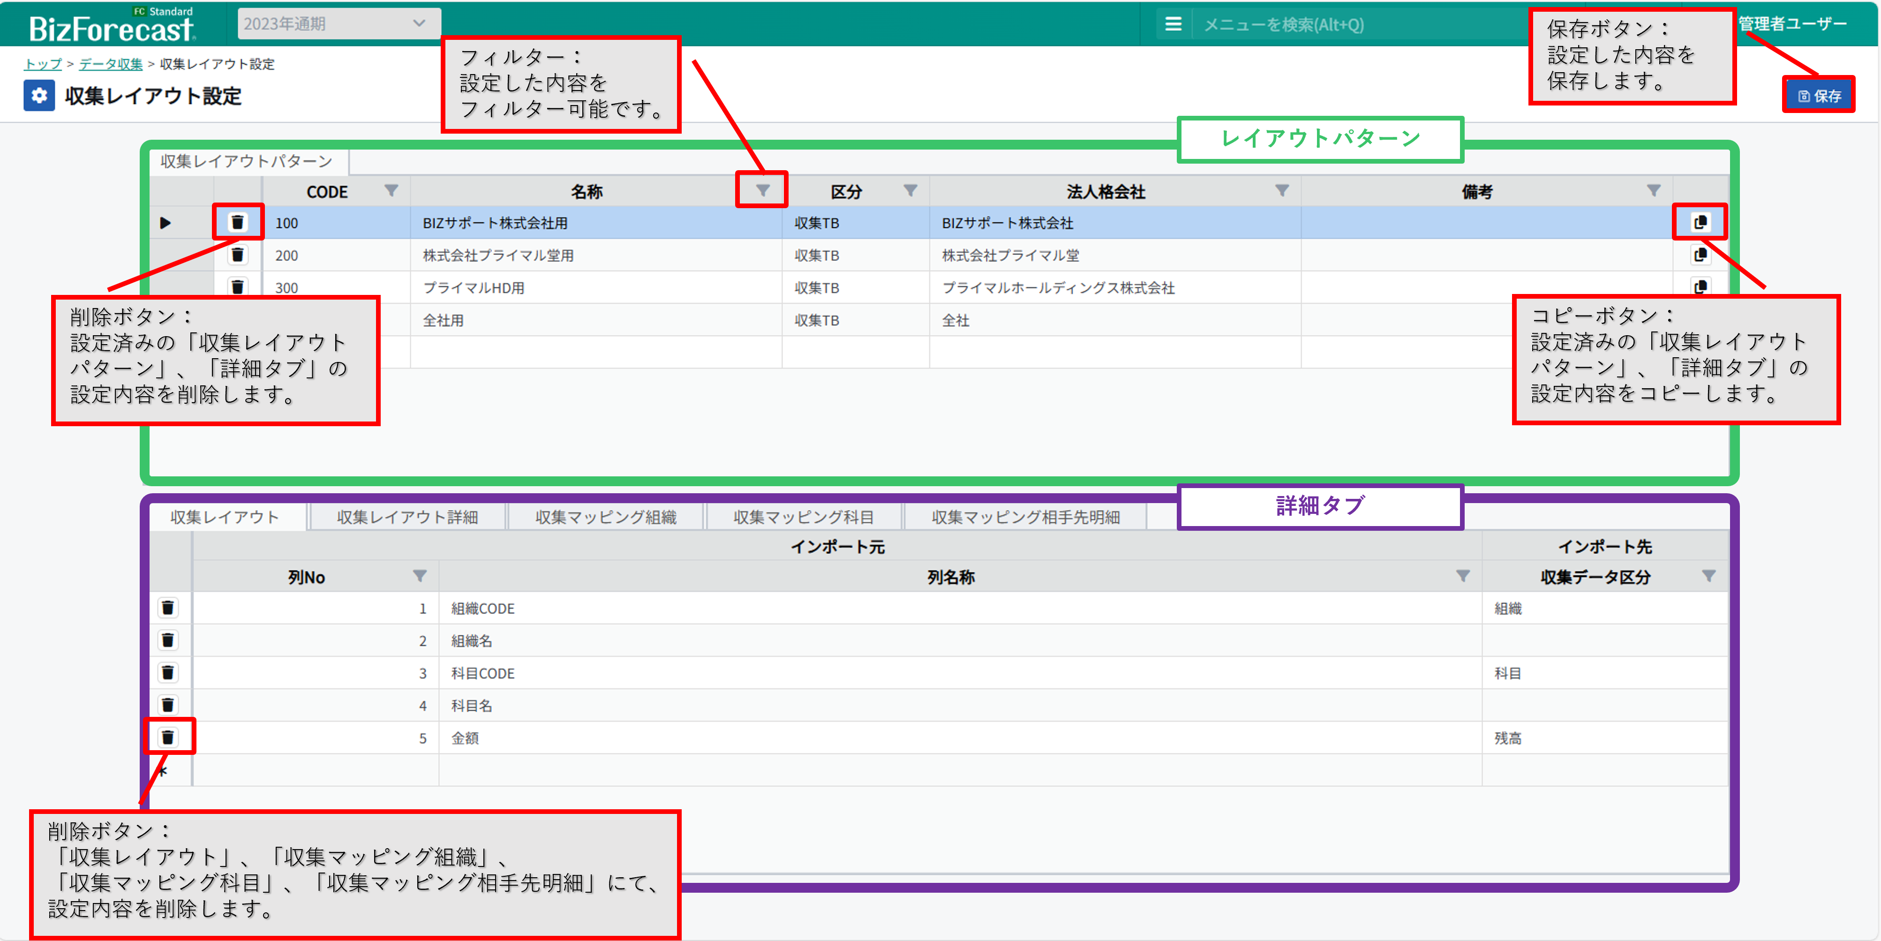Open filter for 収集データ区分 column
Screen dimensions: 1881x941
[x=1708, y=576]
